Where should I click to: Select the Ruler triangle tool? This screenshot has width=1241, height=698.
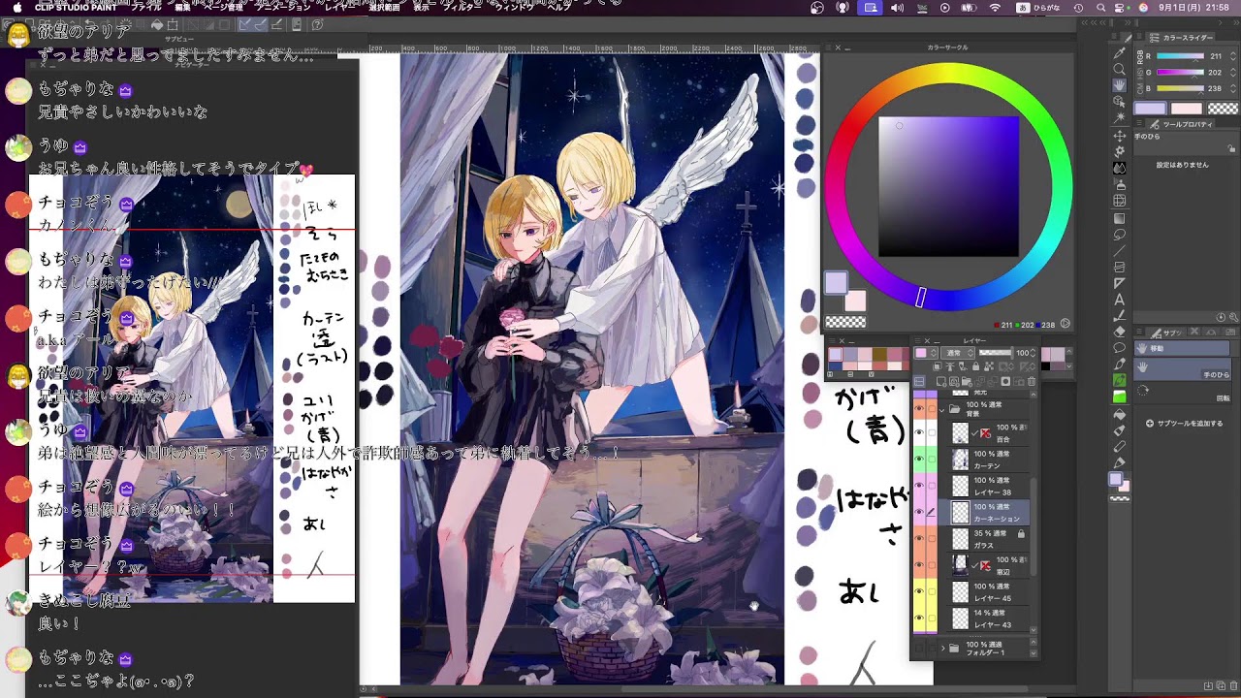click(x=1119, y=283)
